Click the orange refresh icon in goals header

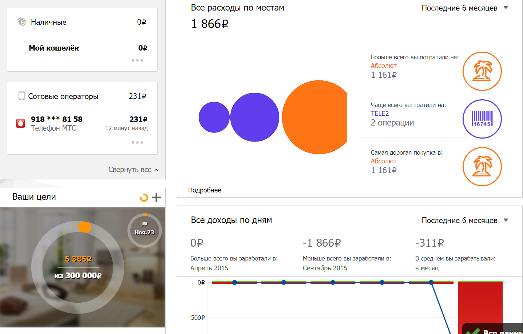pos(144,198)
